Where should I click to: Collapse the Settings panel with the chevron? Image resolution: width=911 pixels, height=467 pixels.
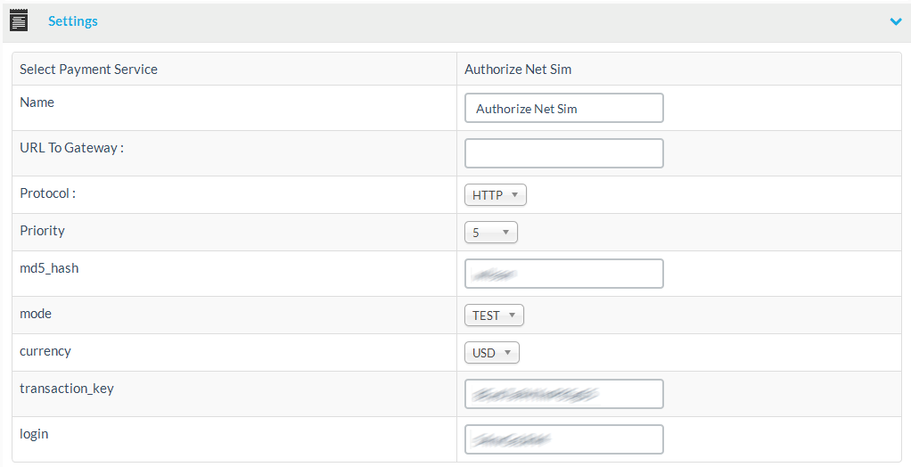[x=896, y=21]
